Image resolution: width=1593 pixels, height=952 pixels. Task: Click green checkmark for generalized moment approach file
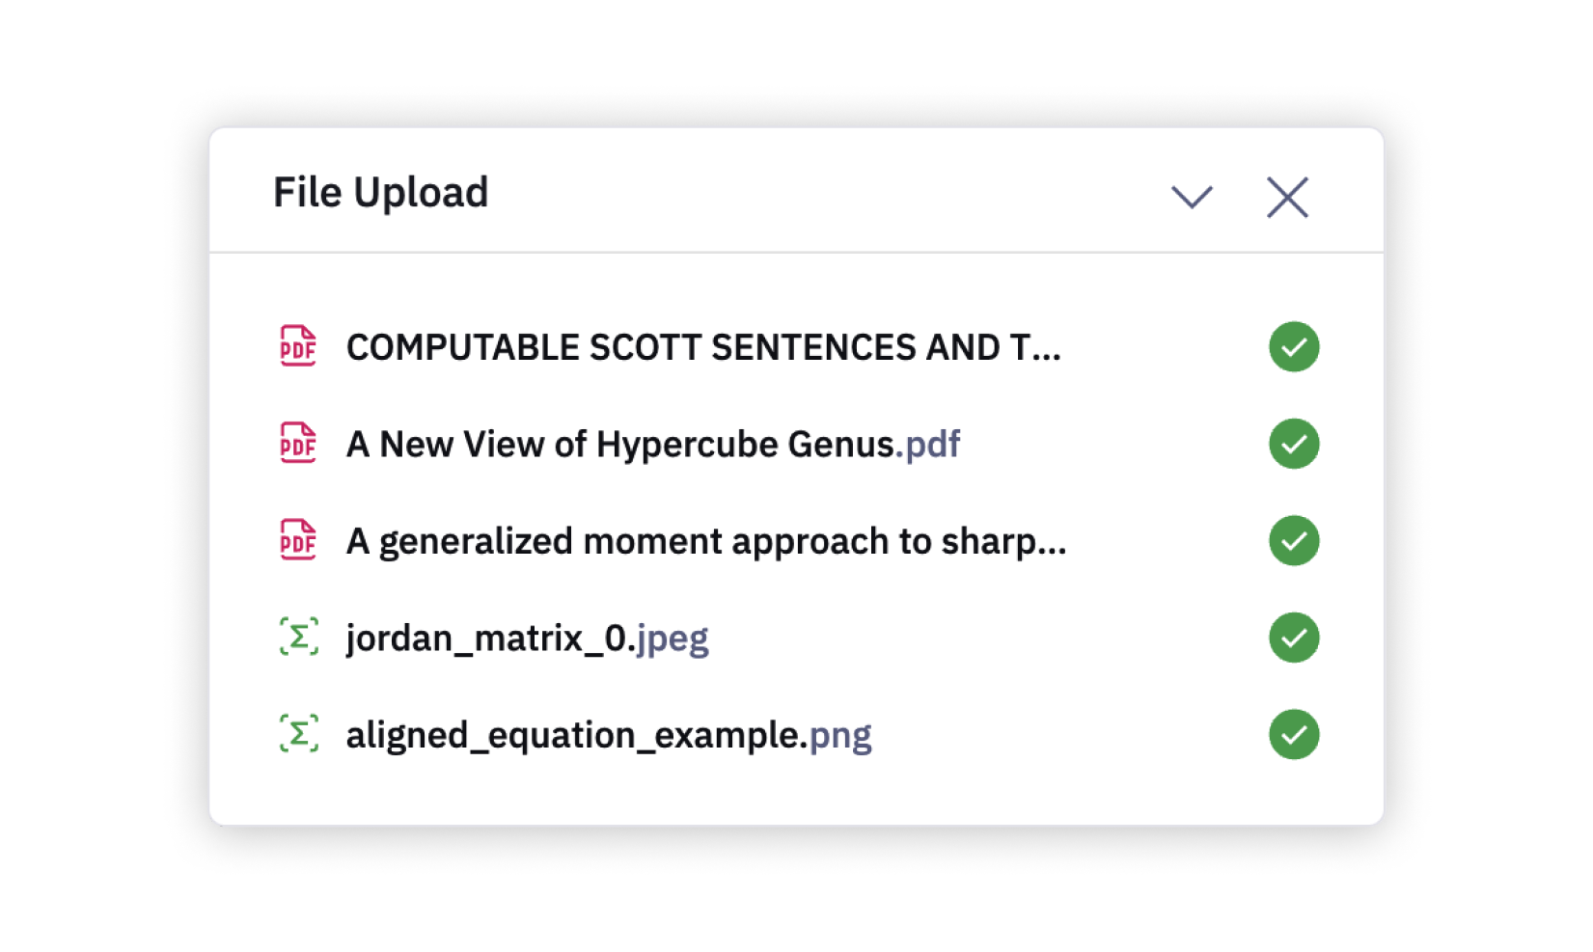[1293, 540]
